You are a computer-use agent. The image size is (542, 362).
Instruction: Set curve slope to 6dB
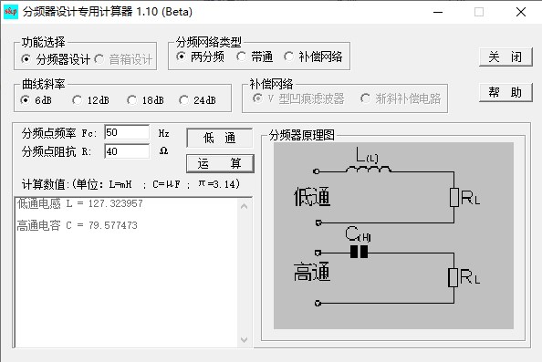click(36, 100)
